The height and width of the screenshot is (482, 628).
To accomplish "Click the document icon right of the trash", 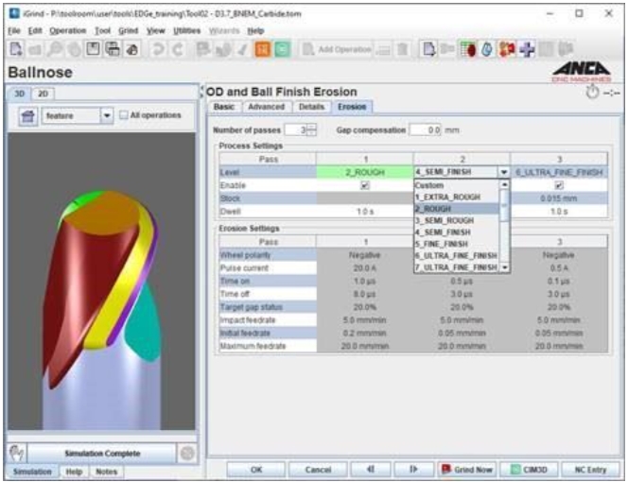I will tap(428, 49).
